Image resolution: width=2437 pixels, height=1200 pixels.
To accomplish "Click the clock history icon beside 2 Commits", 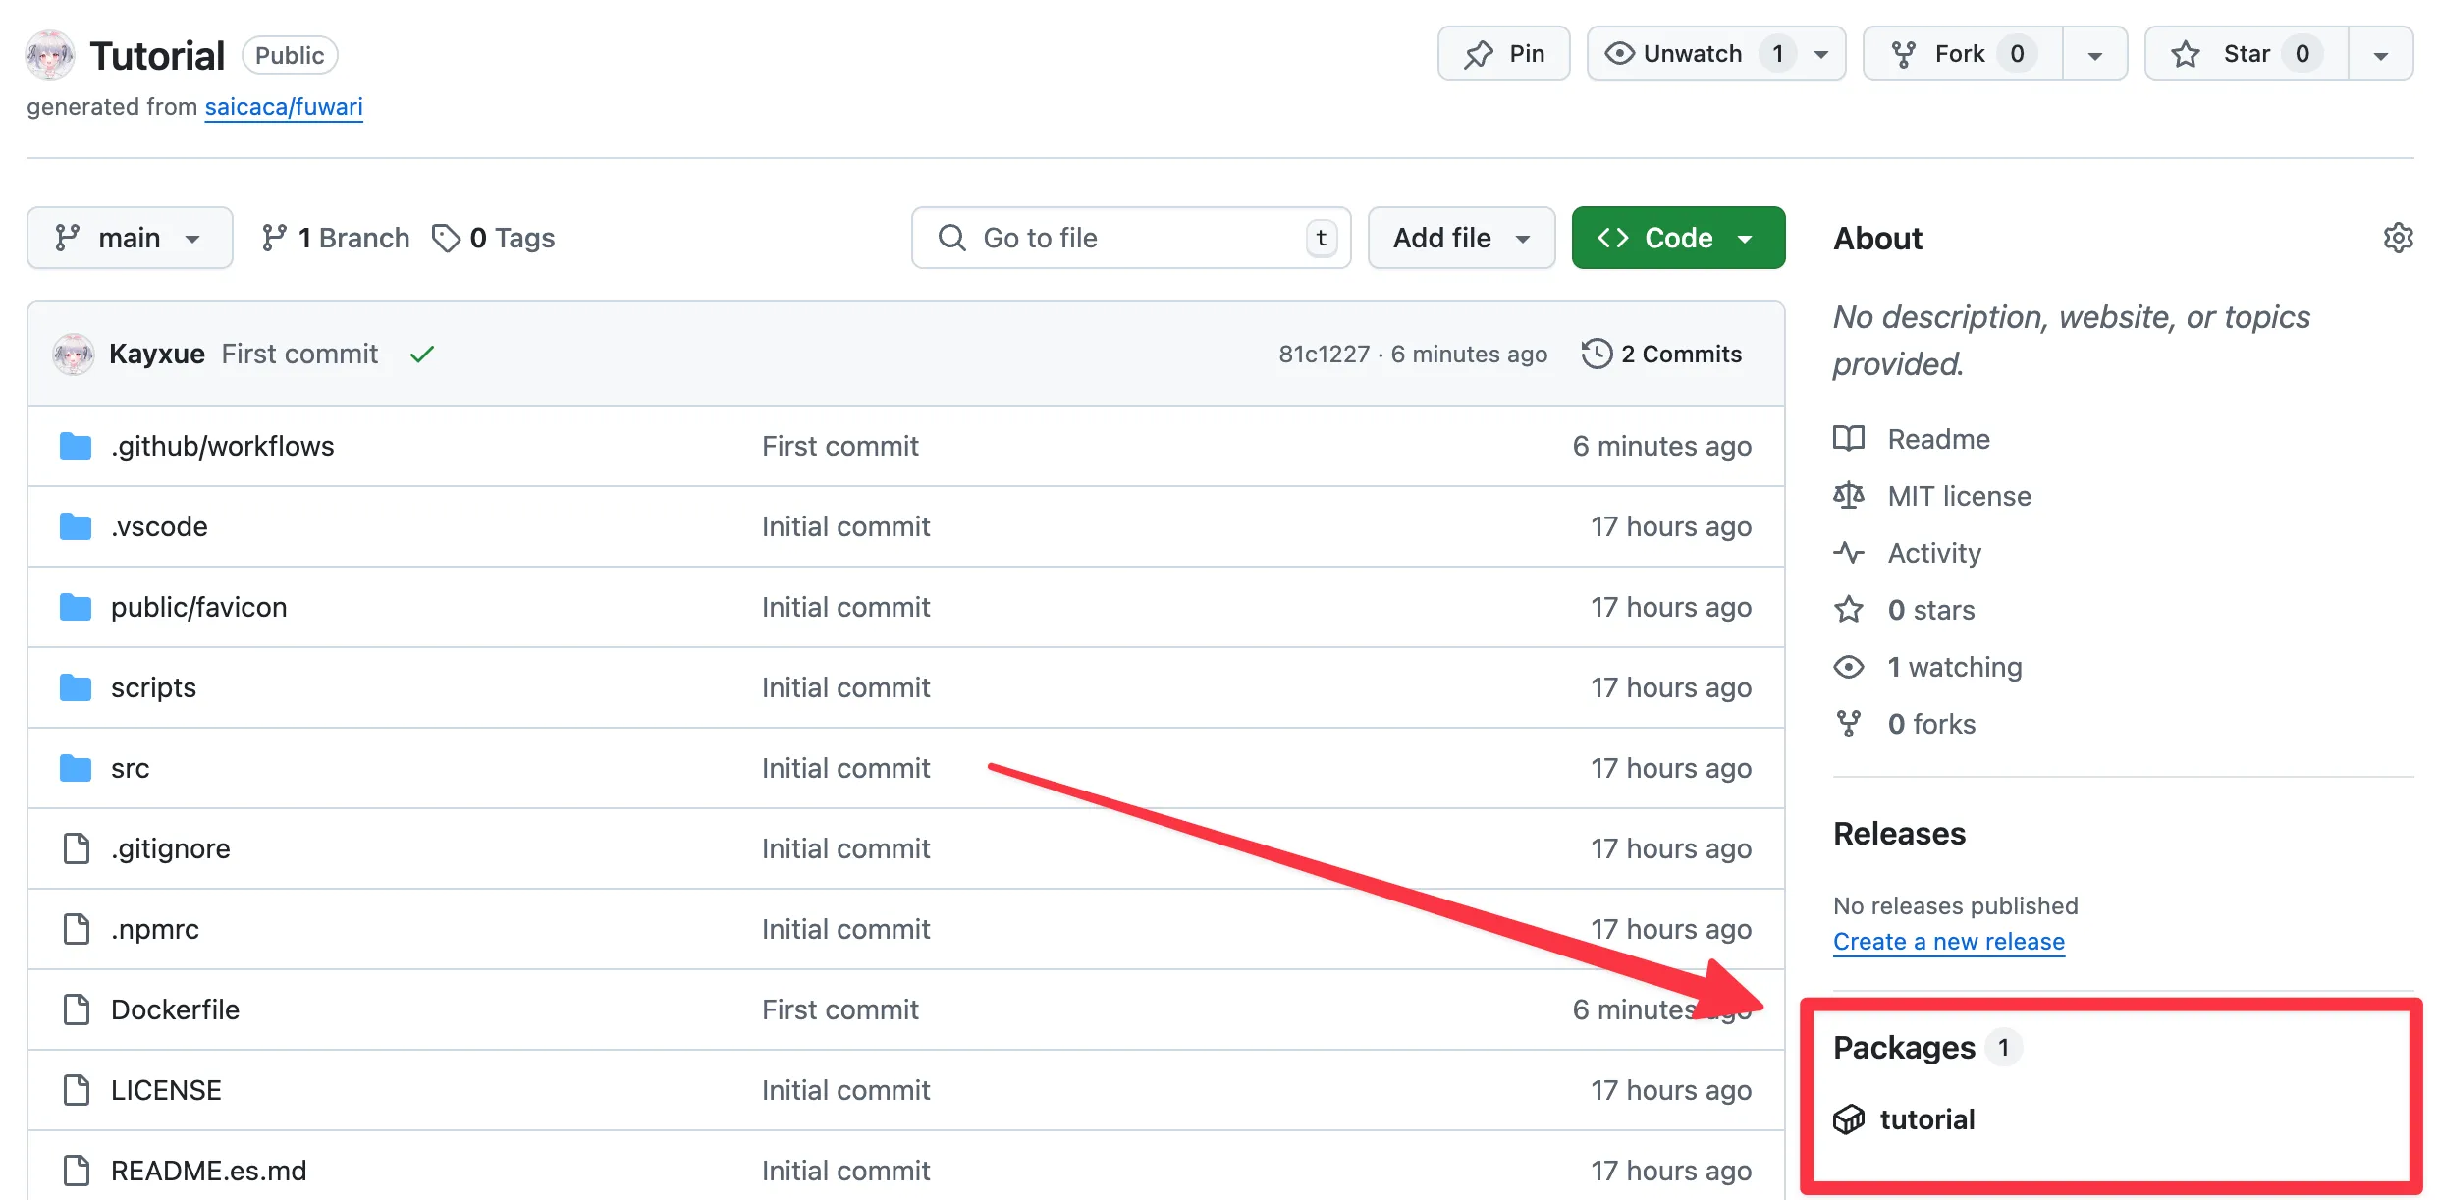I will point(1597,354).
